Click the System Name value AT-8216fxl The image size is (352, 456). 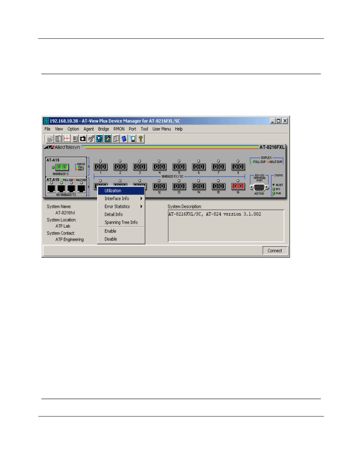tap(65, 213)
